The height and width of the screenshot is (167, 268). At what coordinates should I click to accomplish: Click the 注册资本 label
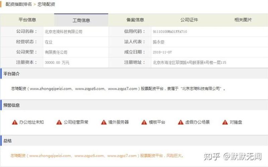[x=26, y=62]
